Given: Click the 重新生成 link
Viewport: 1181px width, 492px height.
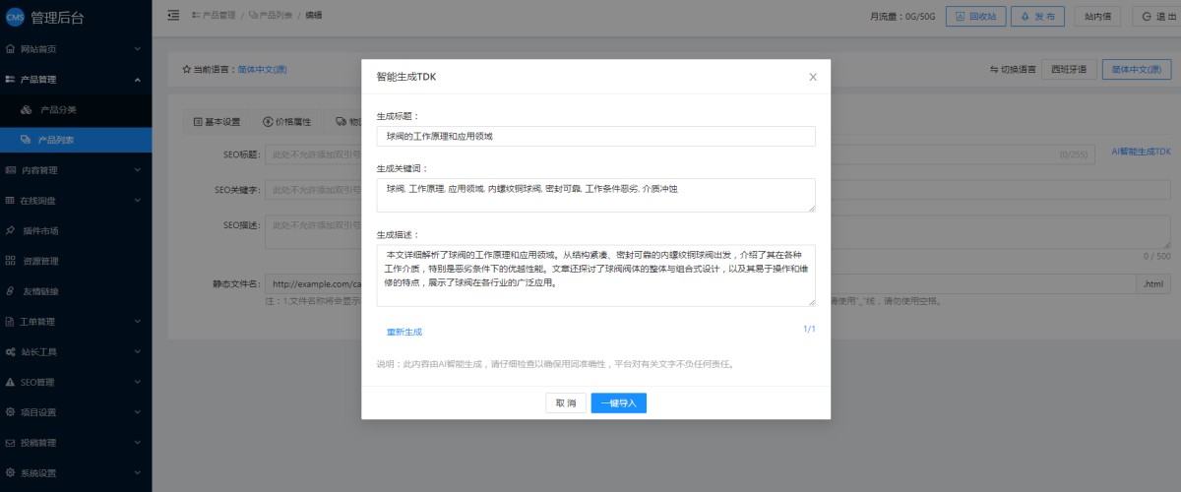Looking at the screenshot, I should 404,332.
